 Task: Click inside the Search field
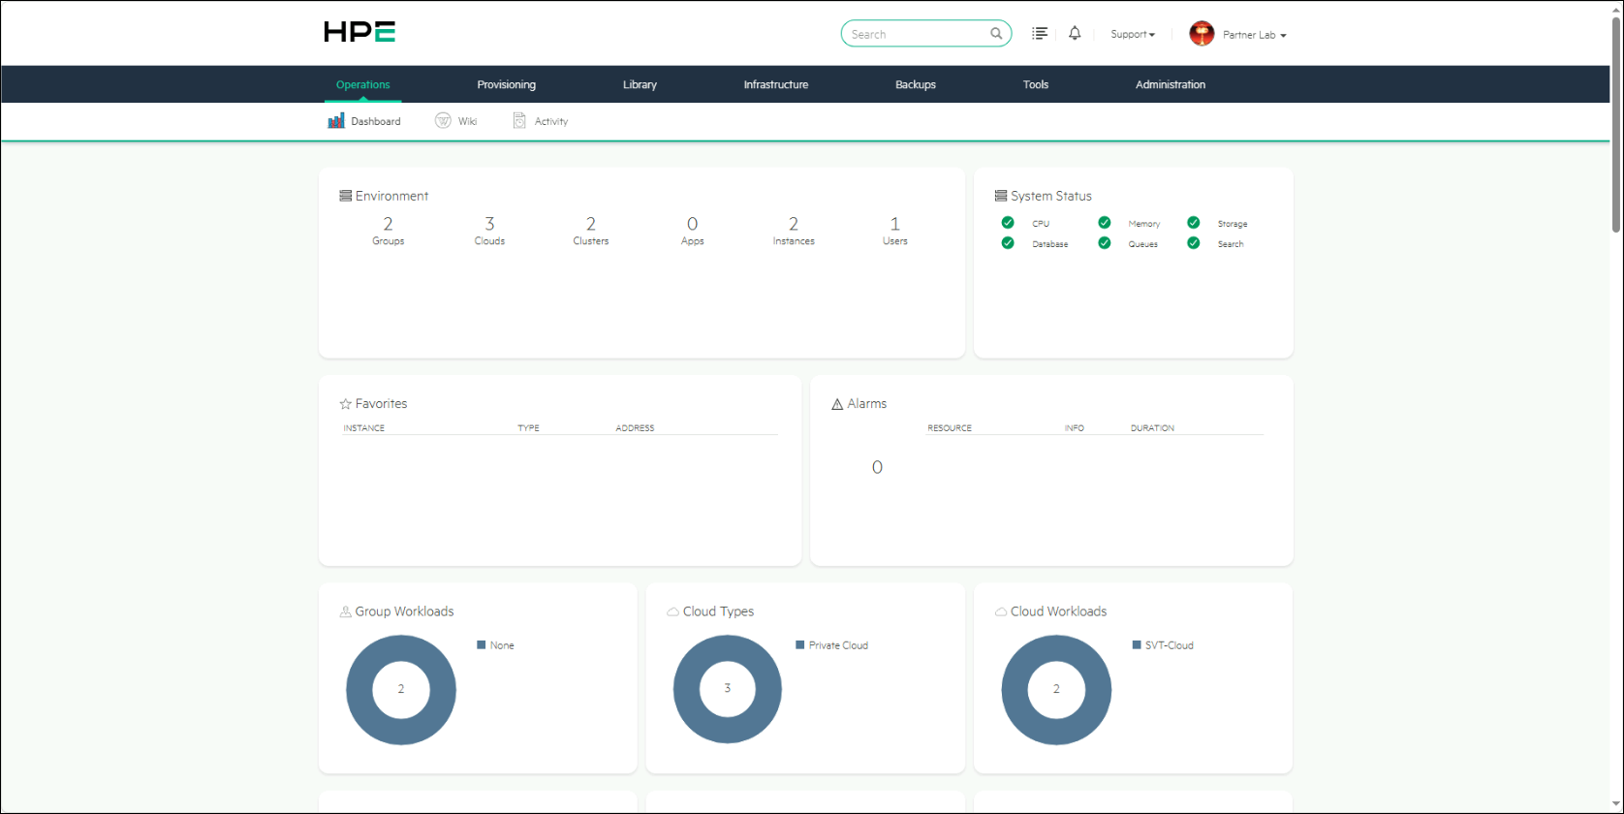pyautogui.click(x=916, y=34)
